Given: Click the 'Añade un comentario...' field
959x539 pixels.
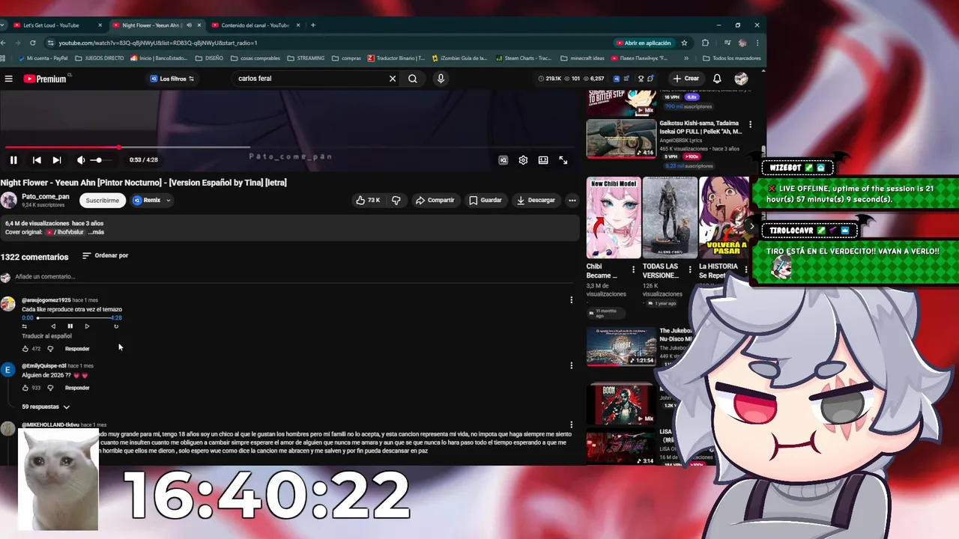Looking at the screenshot, I should [x=292, y=277].
